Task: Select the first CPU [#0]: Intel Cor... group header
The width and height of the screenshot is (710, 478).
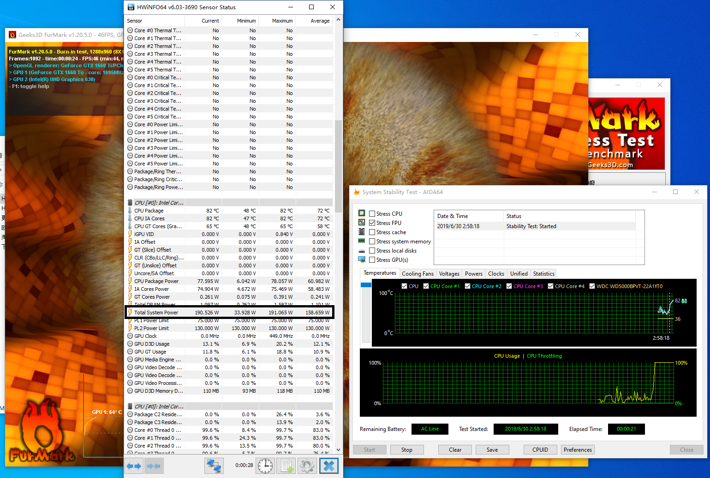Action: tap(229, 203)
